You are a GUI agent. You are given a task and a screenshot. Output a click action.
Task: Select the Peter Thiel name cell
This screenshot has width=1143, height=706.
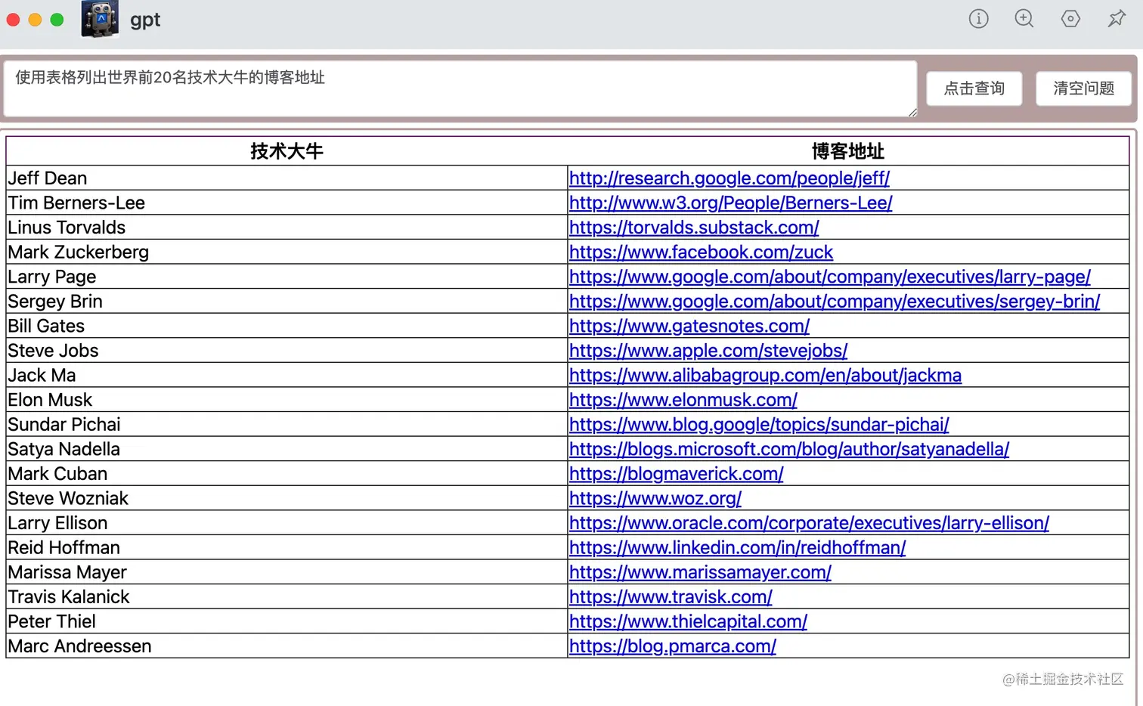tap(287, 621)
